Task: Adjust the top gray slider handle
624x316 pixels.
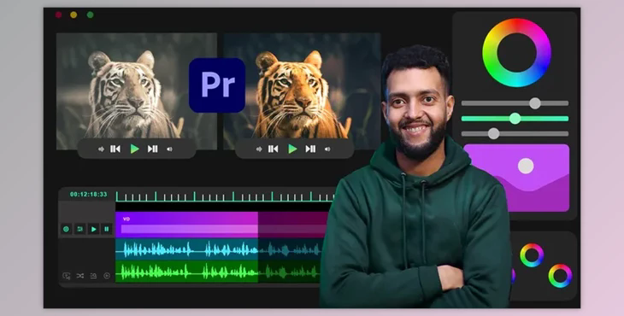Action: (535, 103)
